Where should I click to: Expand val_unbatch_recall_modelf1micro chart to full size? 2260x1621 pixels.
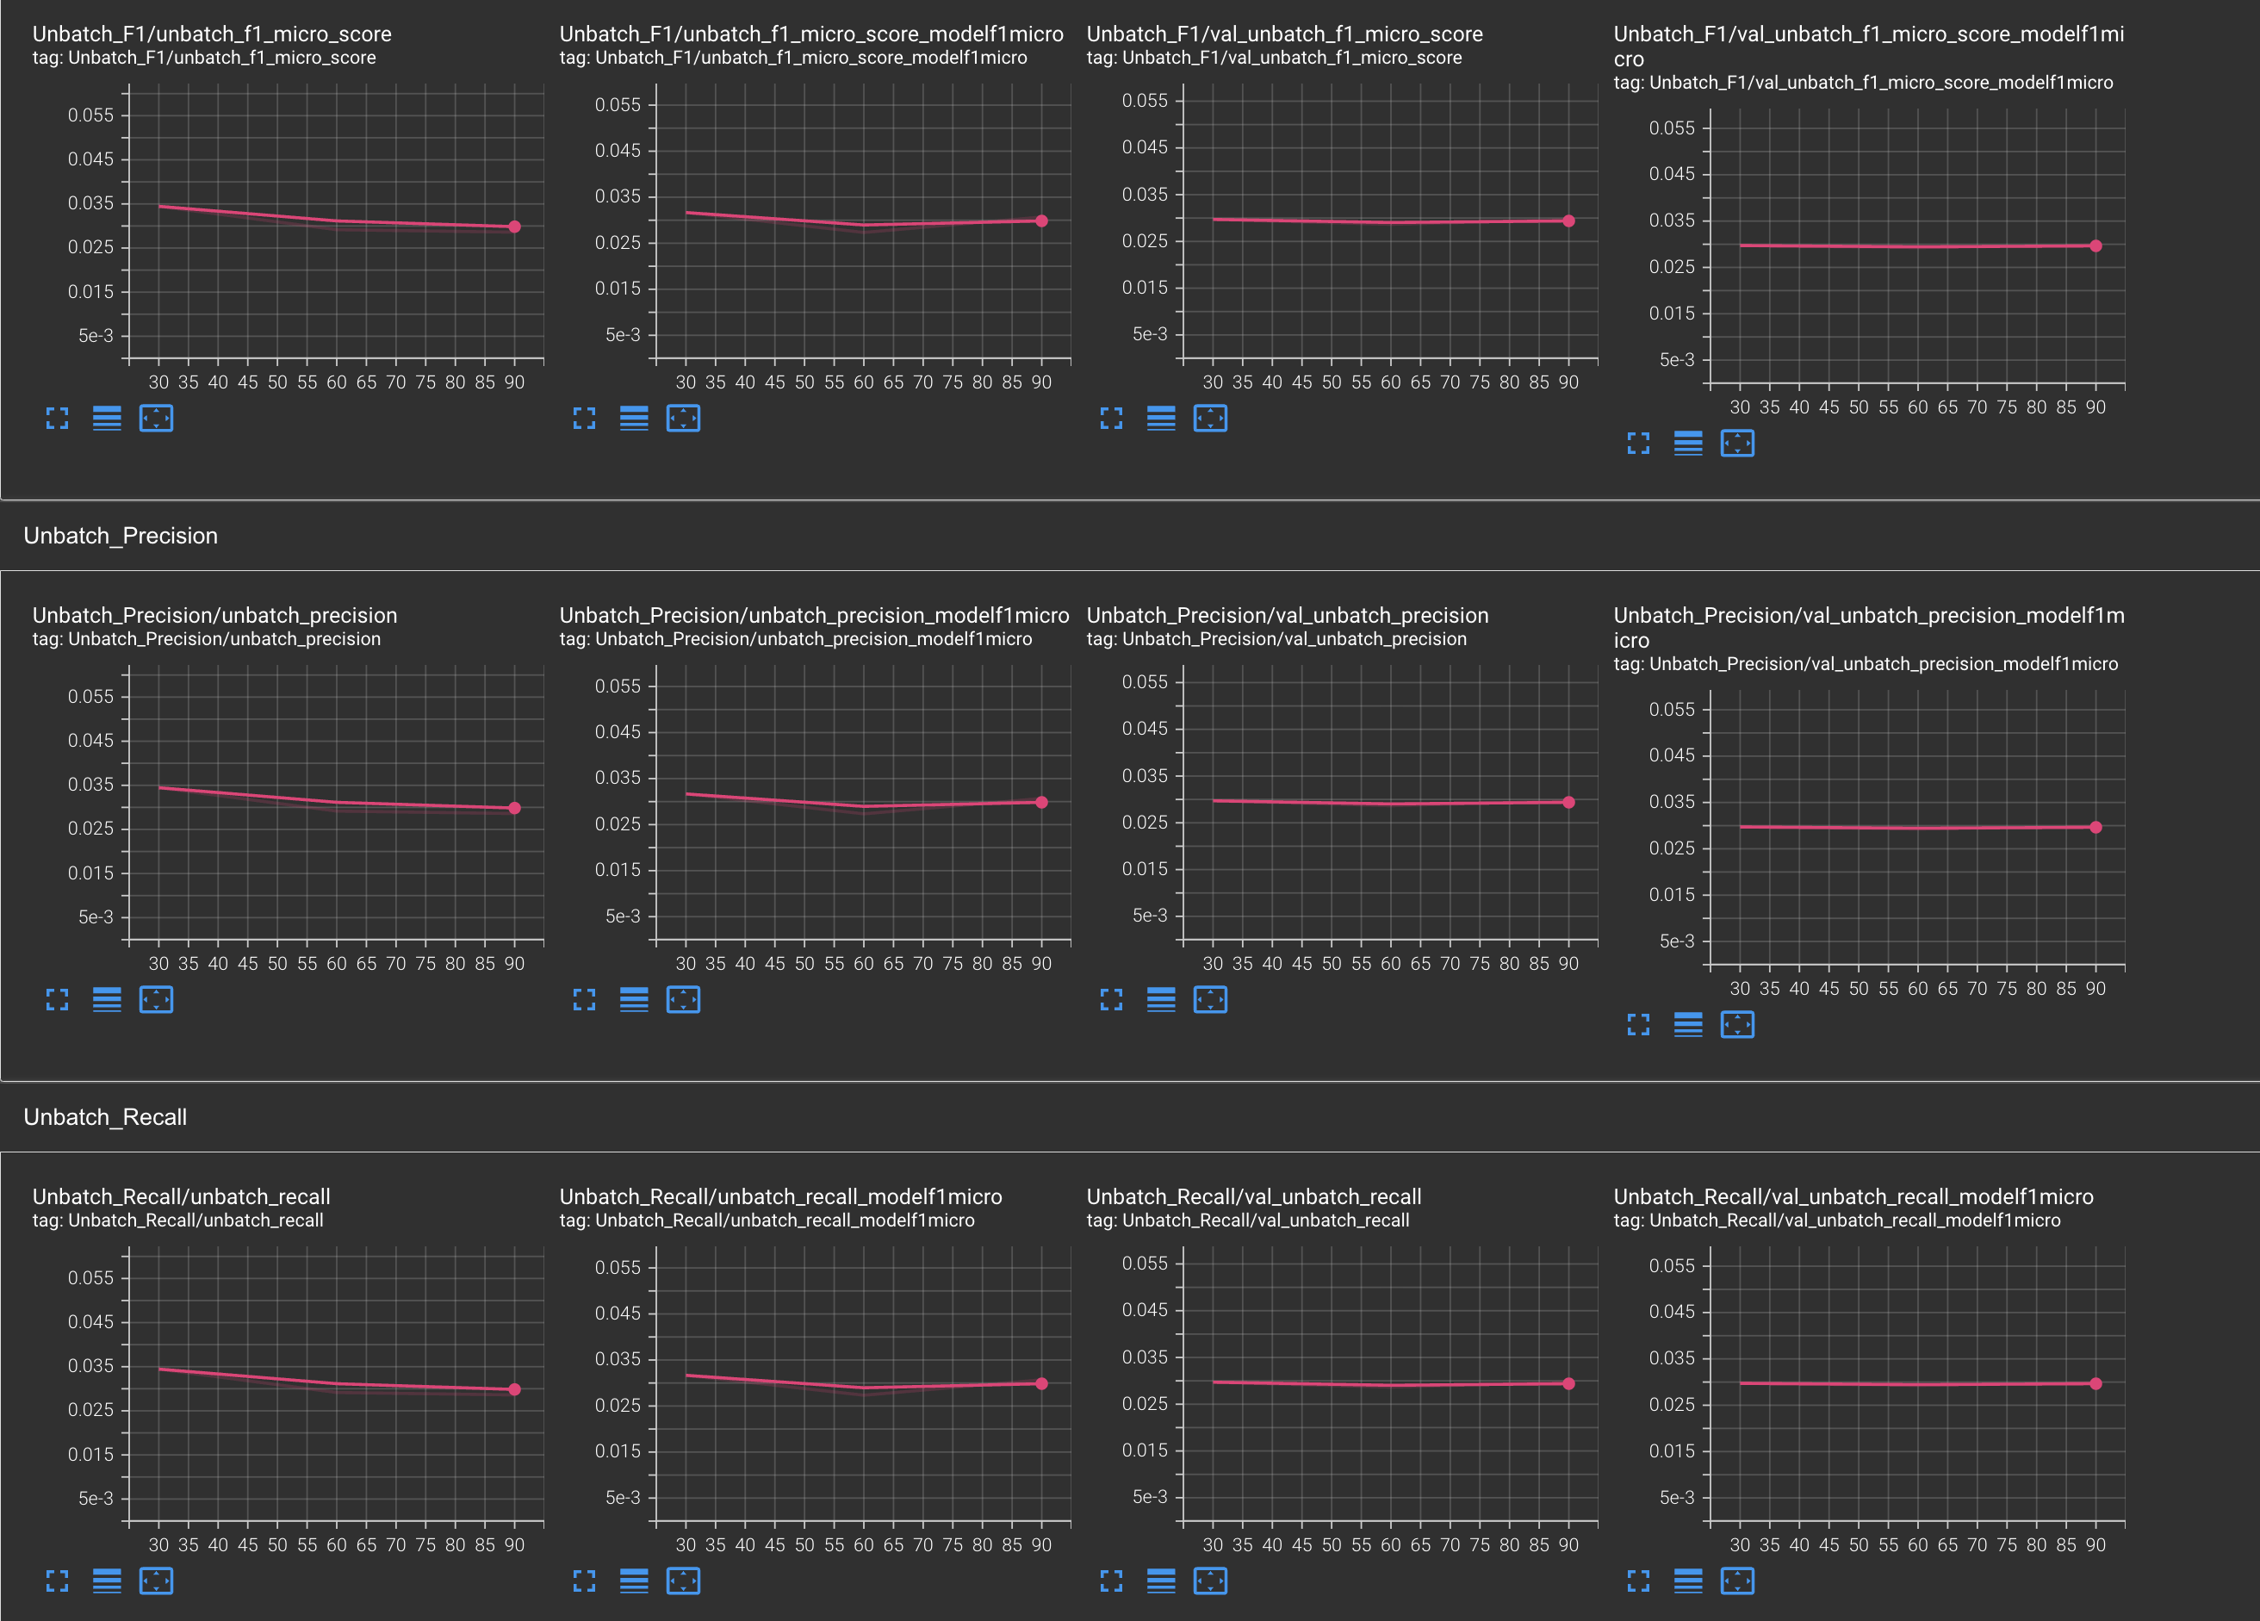pyautogui.click(x=1638, y=1581)
